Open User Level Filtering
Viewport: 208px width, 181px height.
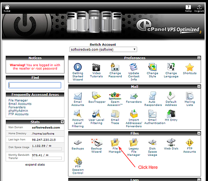(96, 114)
